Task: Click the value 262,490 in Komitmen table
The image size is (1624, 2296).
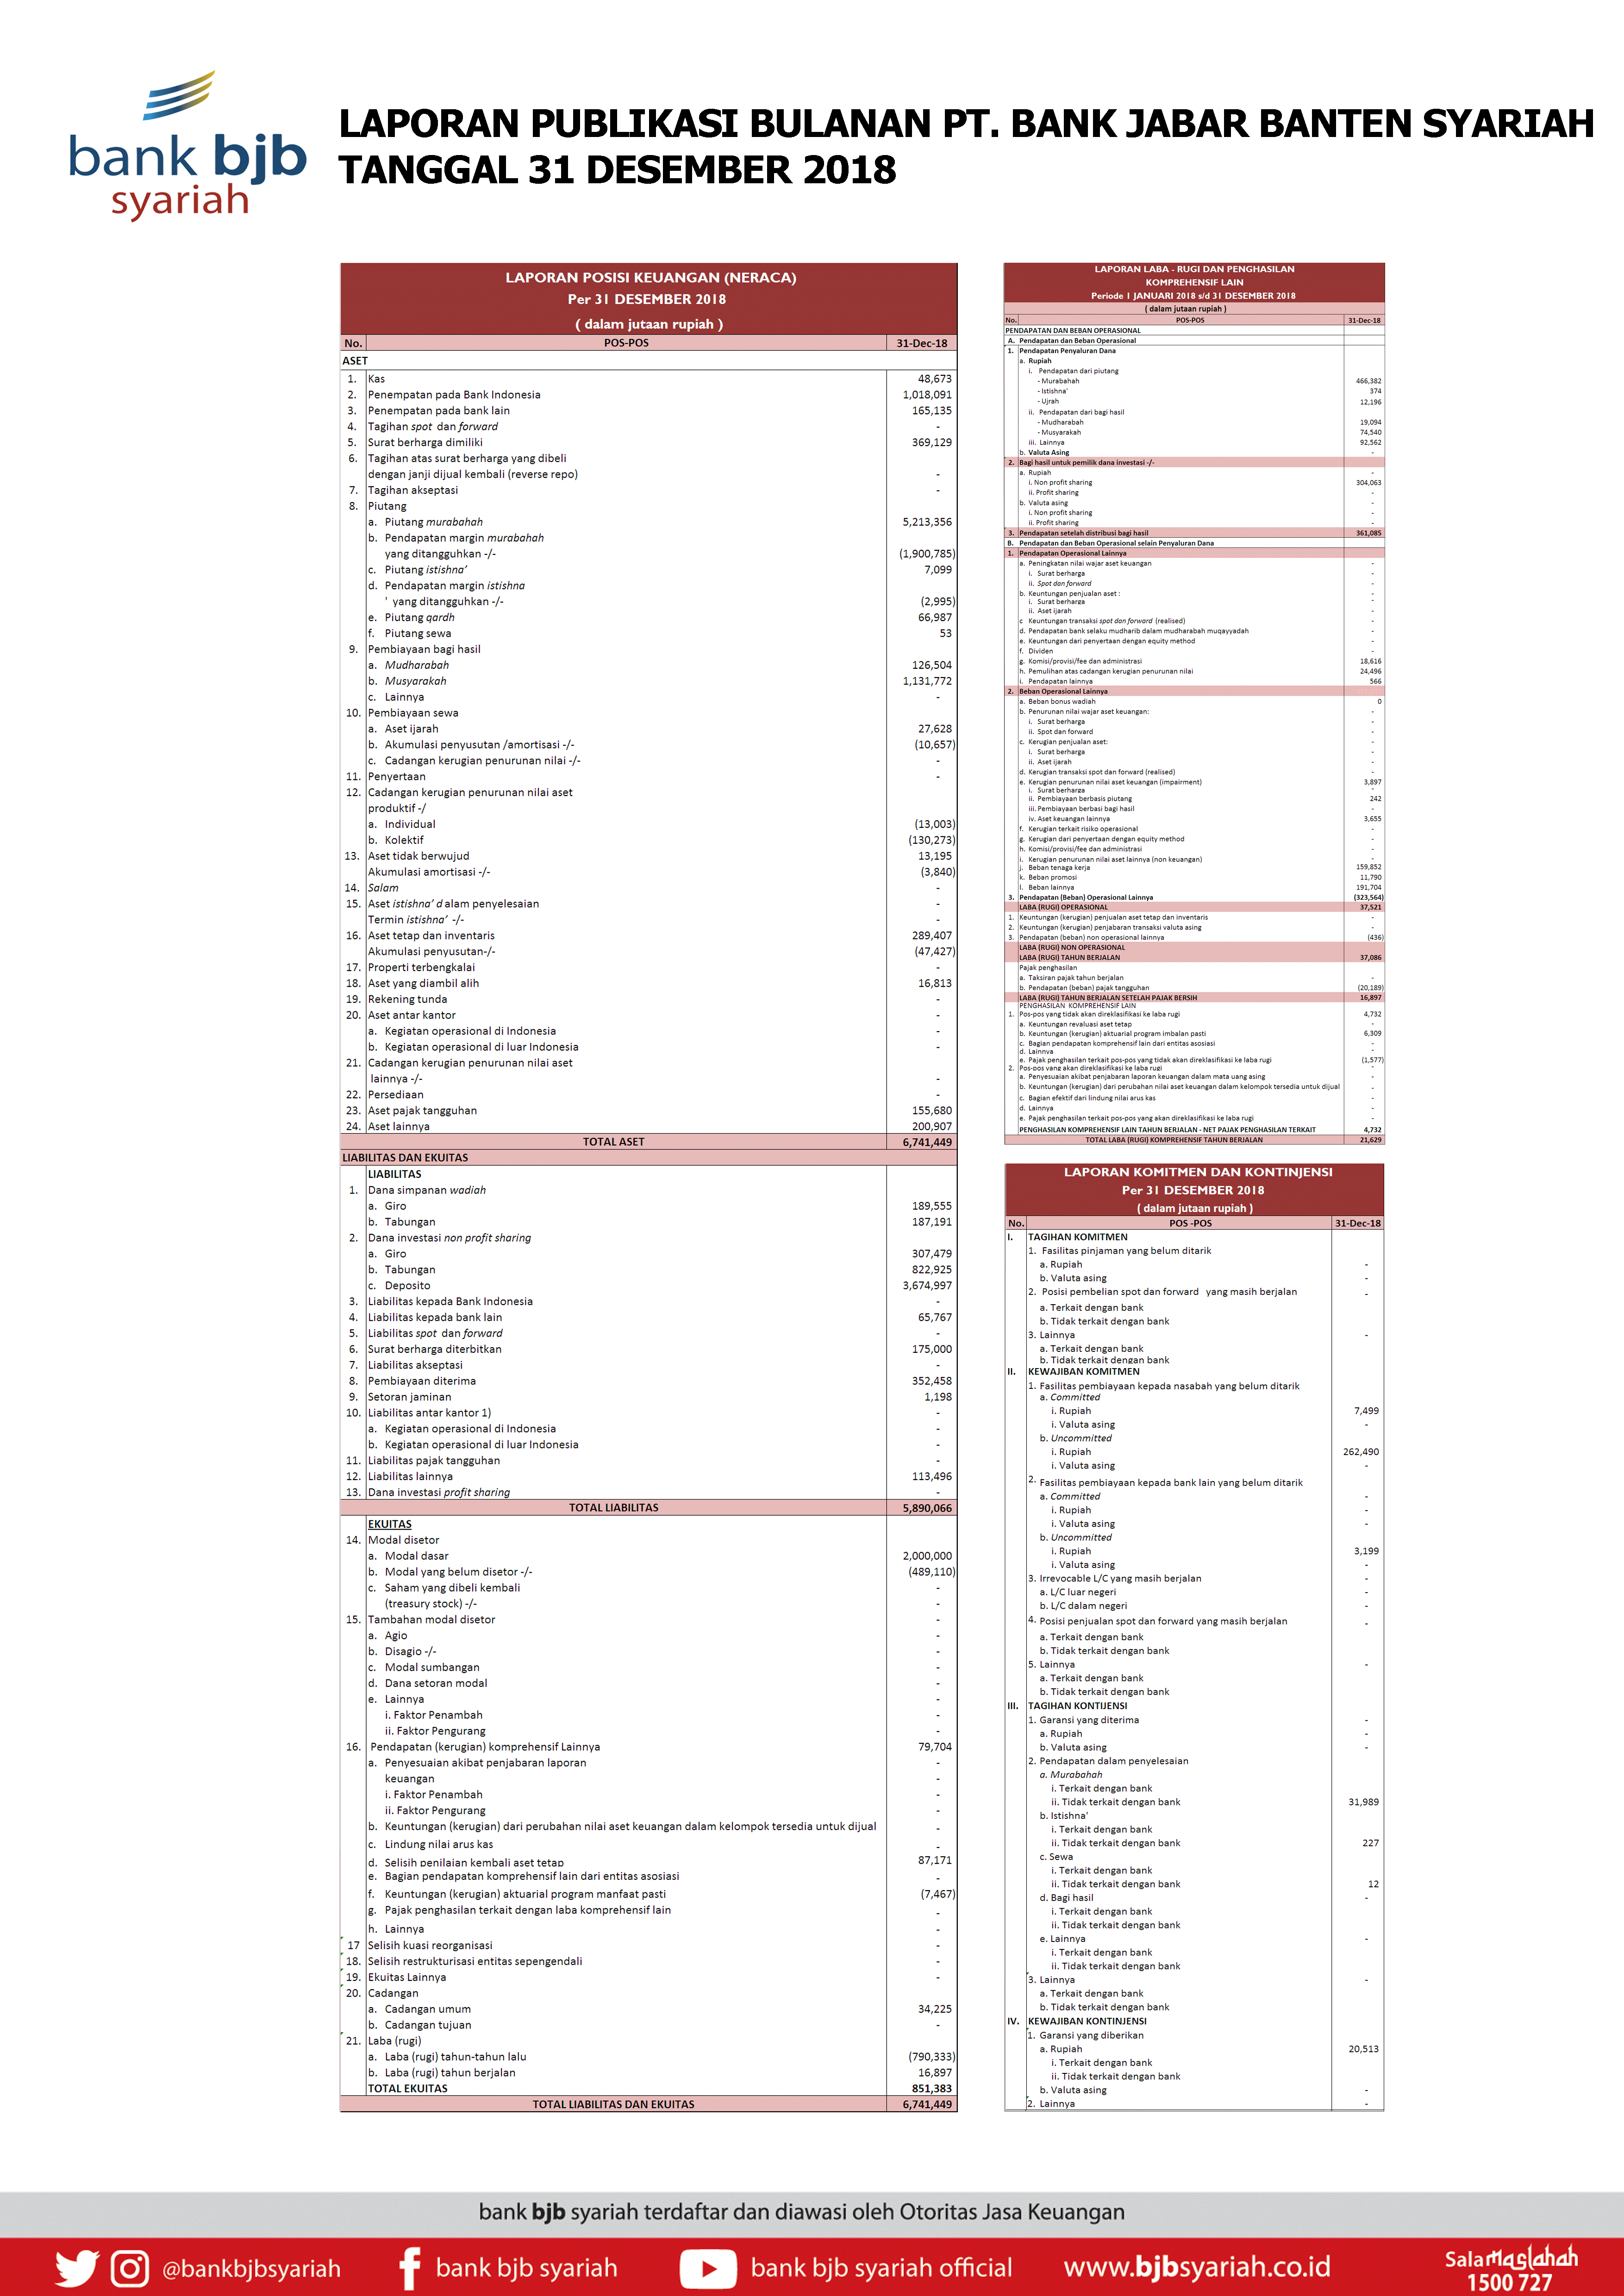Action: (x=1360, y=1452)
